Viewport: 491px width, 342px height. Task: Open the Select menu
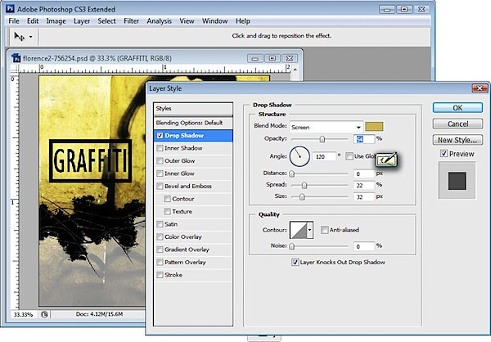tap(106, 21)
